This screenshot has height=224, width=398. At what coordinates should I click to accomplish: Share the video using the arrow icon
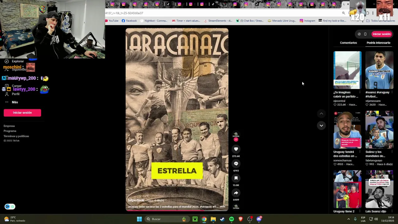(236, 193)
